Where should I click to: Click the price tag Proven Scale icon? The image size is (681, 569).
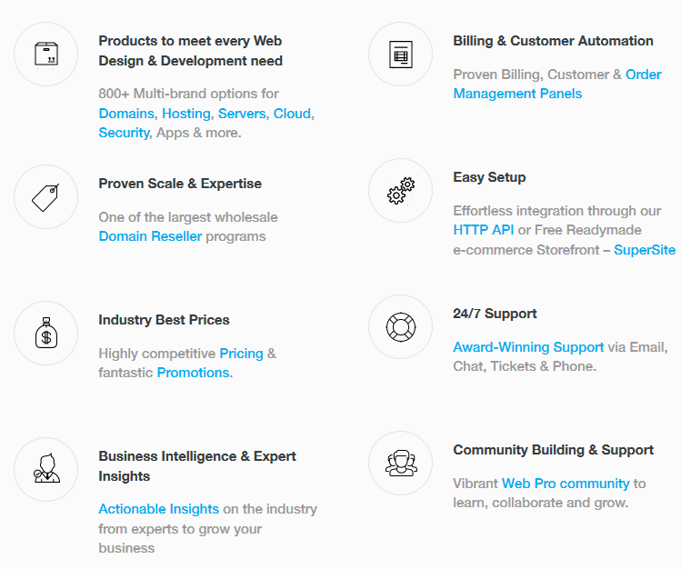tap(46, 197)
